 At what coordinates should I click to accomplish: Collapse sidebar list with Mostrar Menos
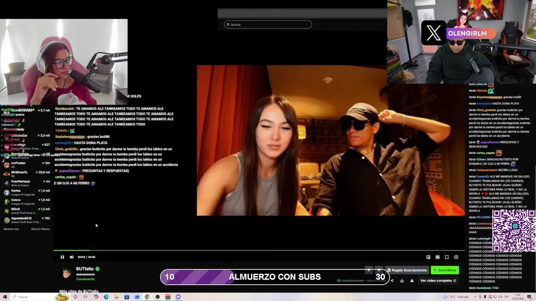pos(41,229)
